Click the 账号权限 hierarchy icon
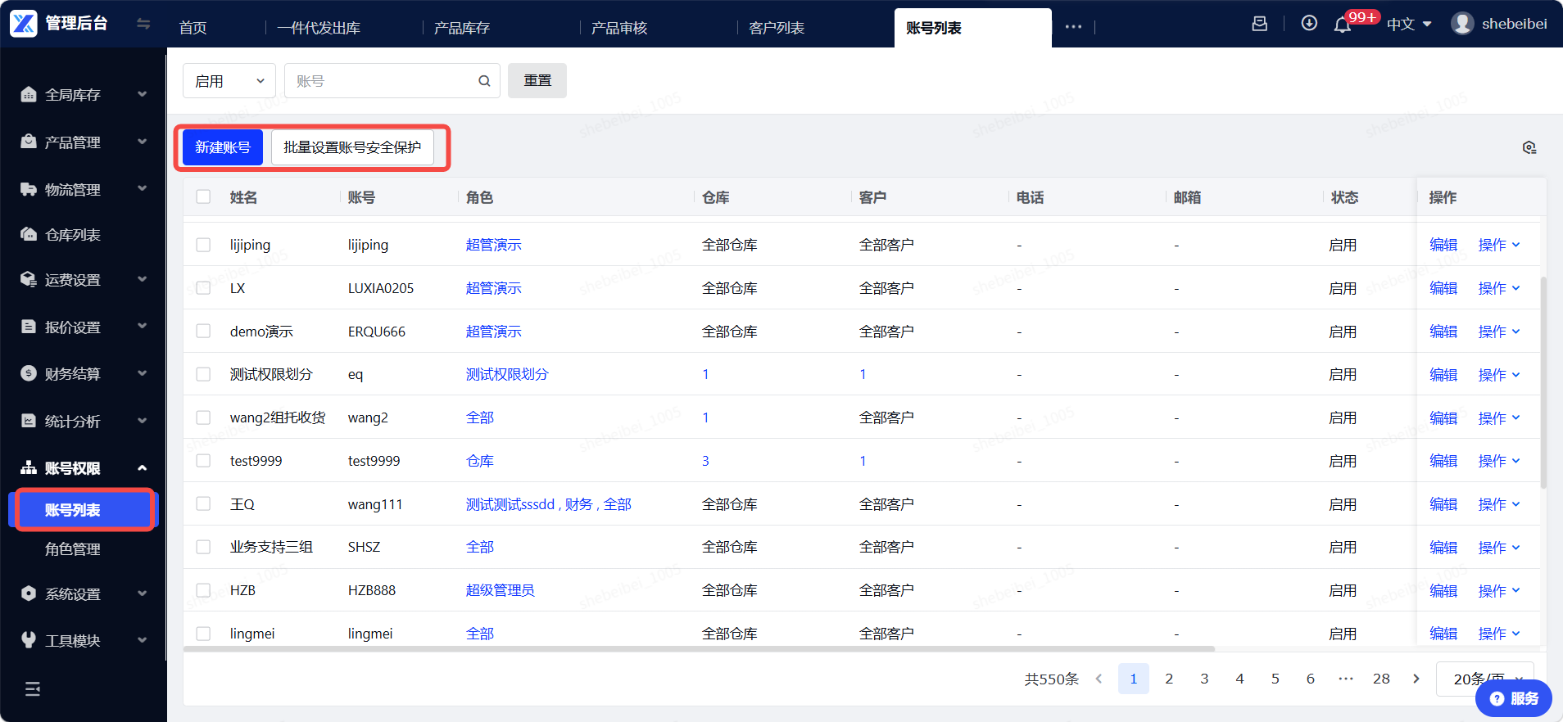This screenshot has width=1563, height=722. [x=29, y=467]
